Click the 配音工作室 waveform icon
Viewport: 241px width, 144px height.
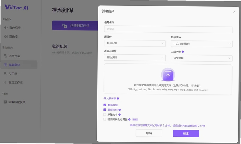tap(5, 82)
